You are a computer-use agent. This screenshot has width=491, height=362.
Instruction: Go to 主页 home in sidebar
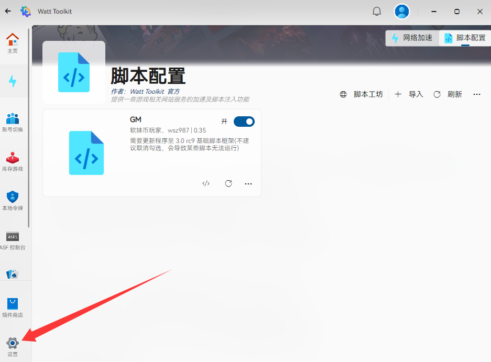point(13,43)
